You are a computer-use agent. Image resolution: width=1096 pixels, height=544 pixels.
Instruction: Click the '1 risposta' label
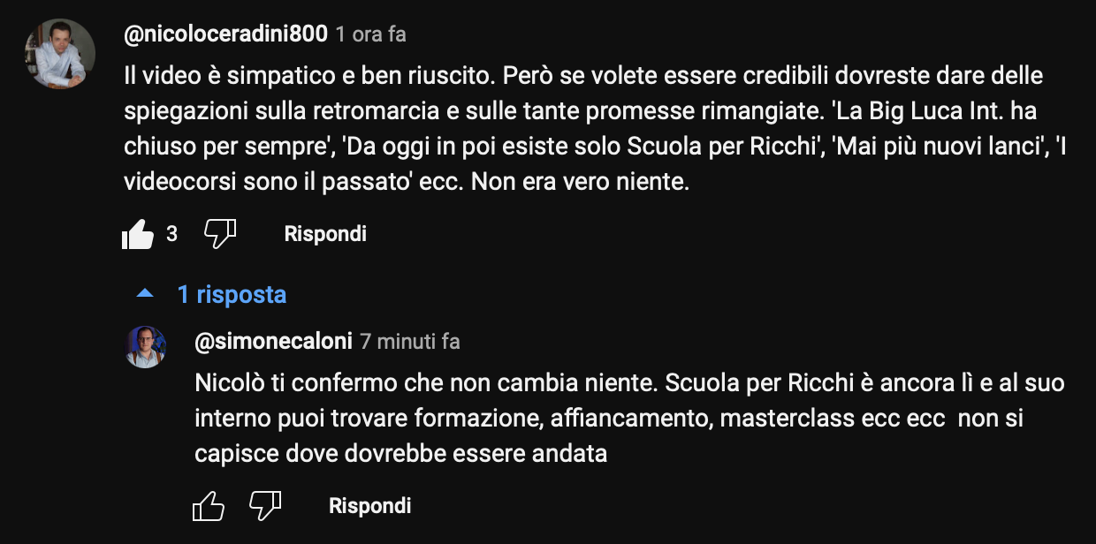232,294
